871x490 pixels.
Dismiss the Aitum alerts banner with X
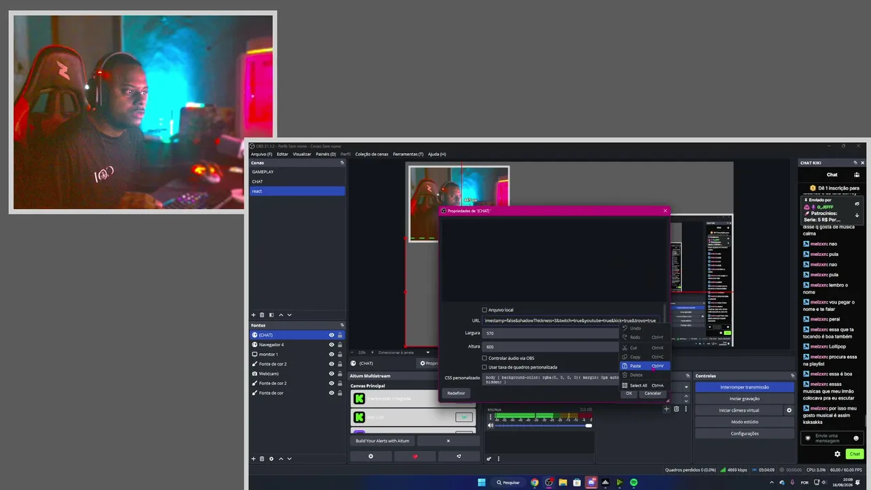point(448,441)
